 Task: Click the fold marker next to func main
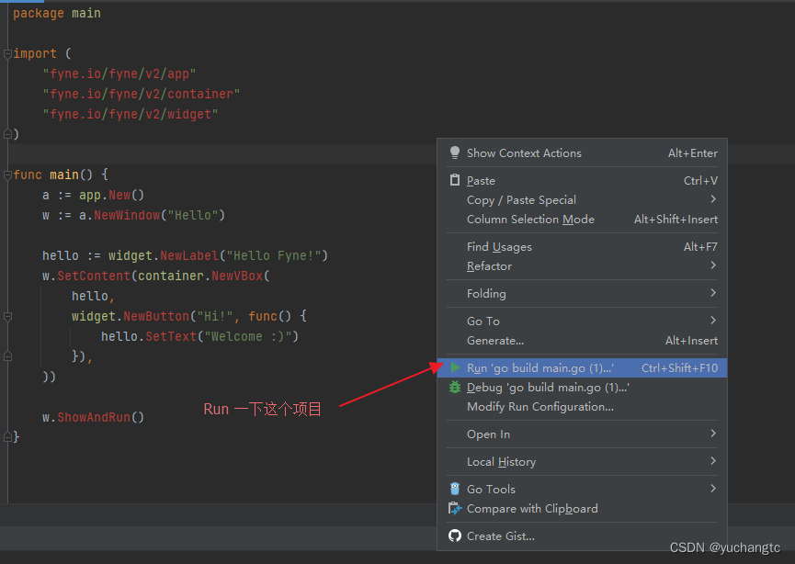(x=7, y=173)
